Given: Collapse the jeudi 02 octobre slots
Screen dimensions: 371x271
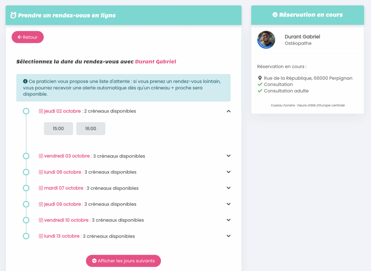Looking at the screenshot, I should [228, 111].
